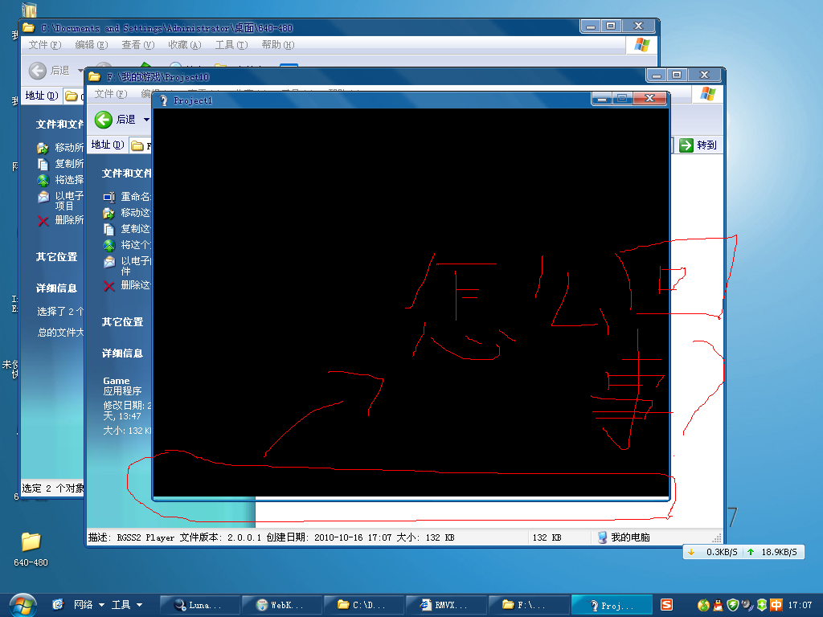The height and width of the screenshot is (617, 823).
Task: Open 编辑(E) menu in the 640-480 window
Action: tap(92, 45)
